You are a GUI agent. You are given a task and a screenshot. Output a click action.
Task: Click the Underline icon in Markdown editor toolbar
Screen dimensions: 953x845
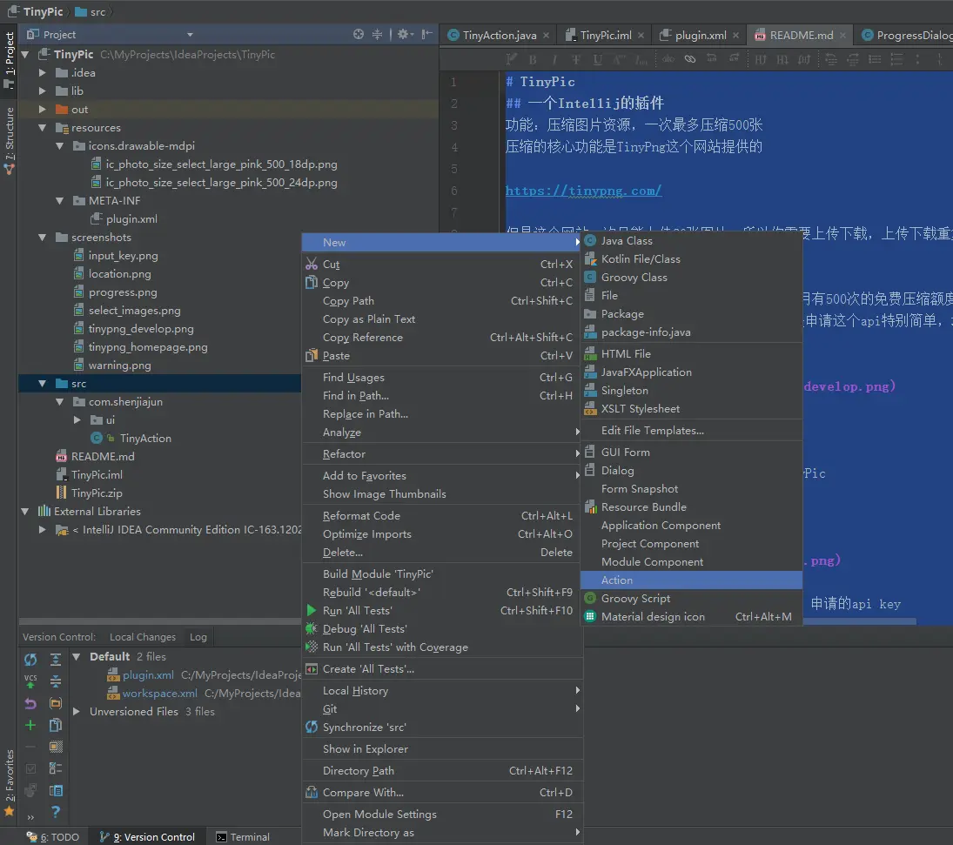click(x=597, y=59)
